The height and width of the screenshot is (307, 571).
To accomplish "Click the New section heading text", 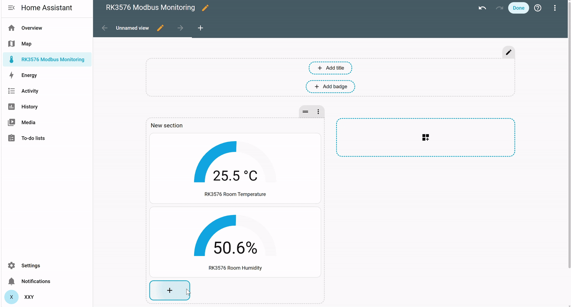I will [167, 126].
